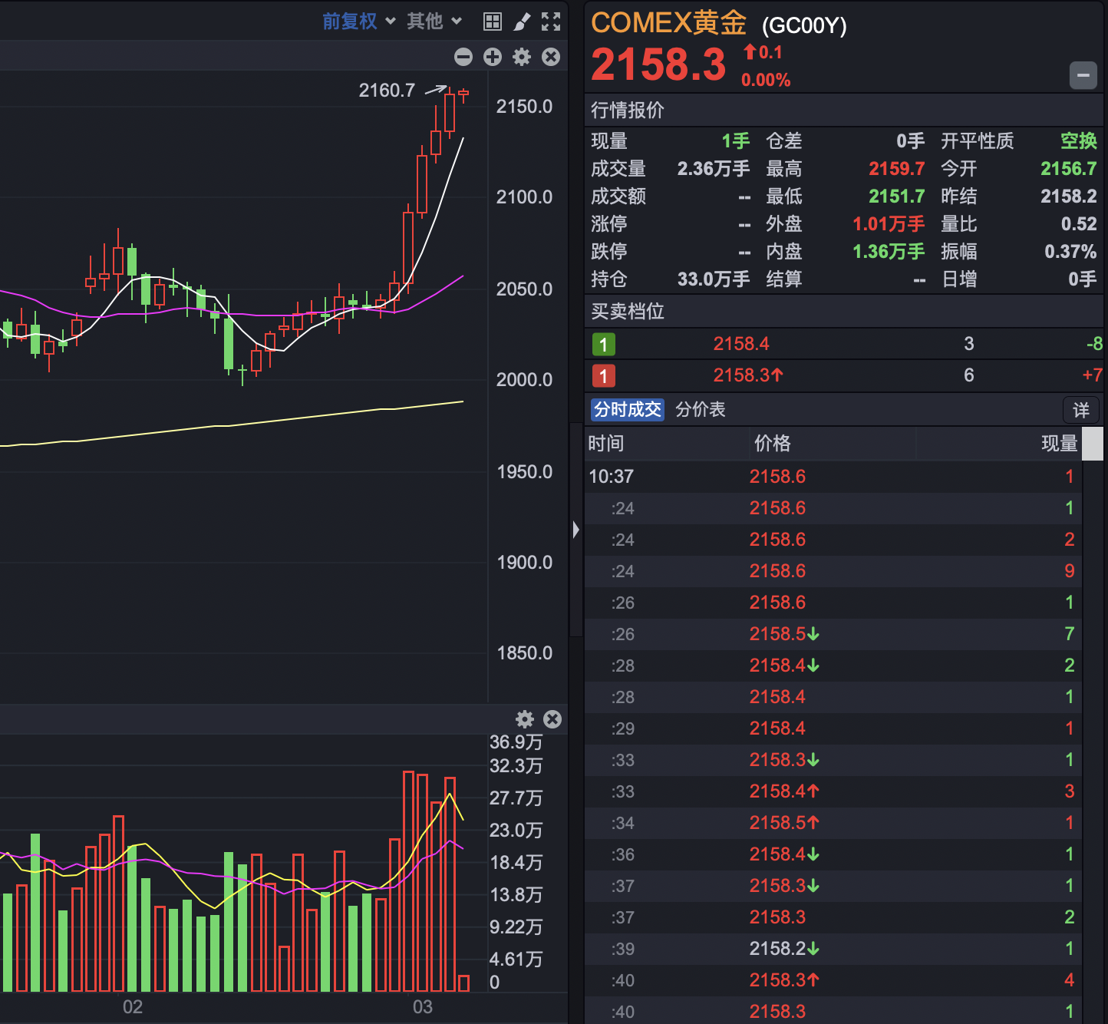Toggle the green level-1 ask indicator
Screen dimensions: 1108x1024
pyautogui.click(x=603, y=344)
